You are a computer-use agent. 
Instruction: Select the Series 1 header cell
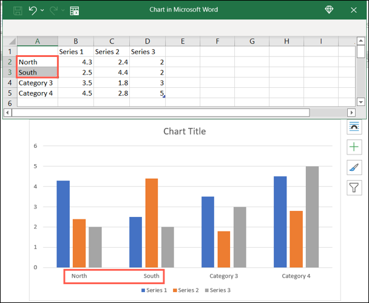pyautogui.click(x=76, y=52)
